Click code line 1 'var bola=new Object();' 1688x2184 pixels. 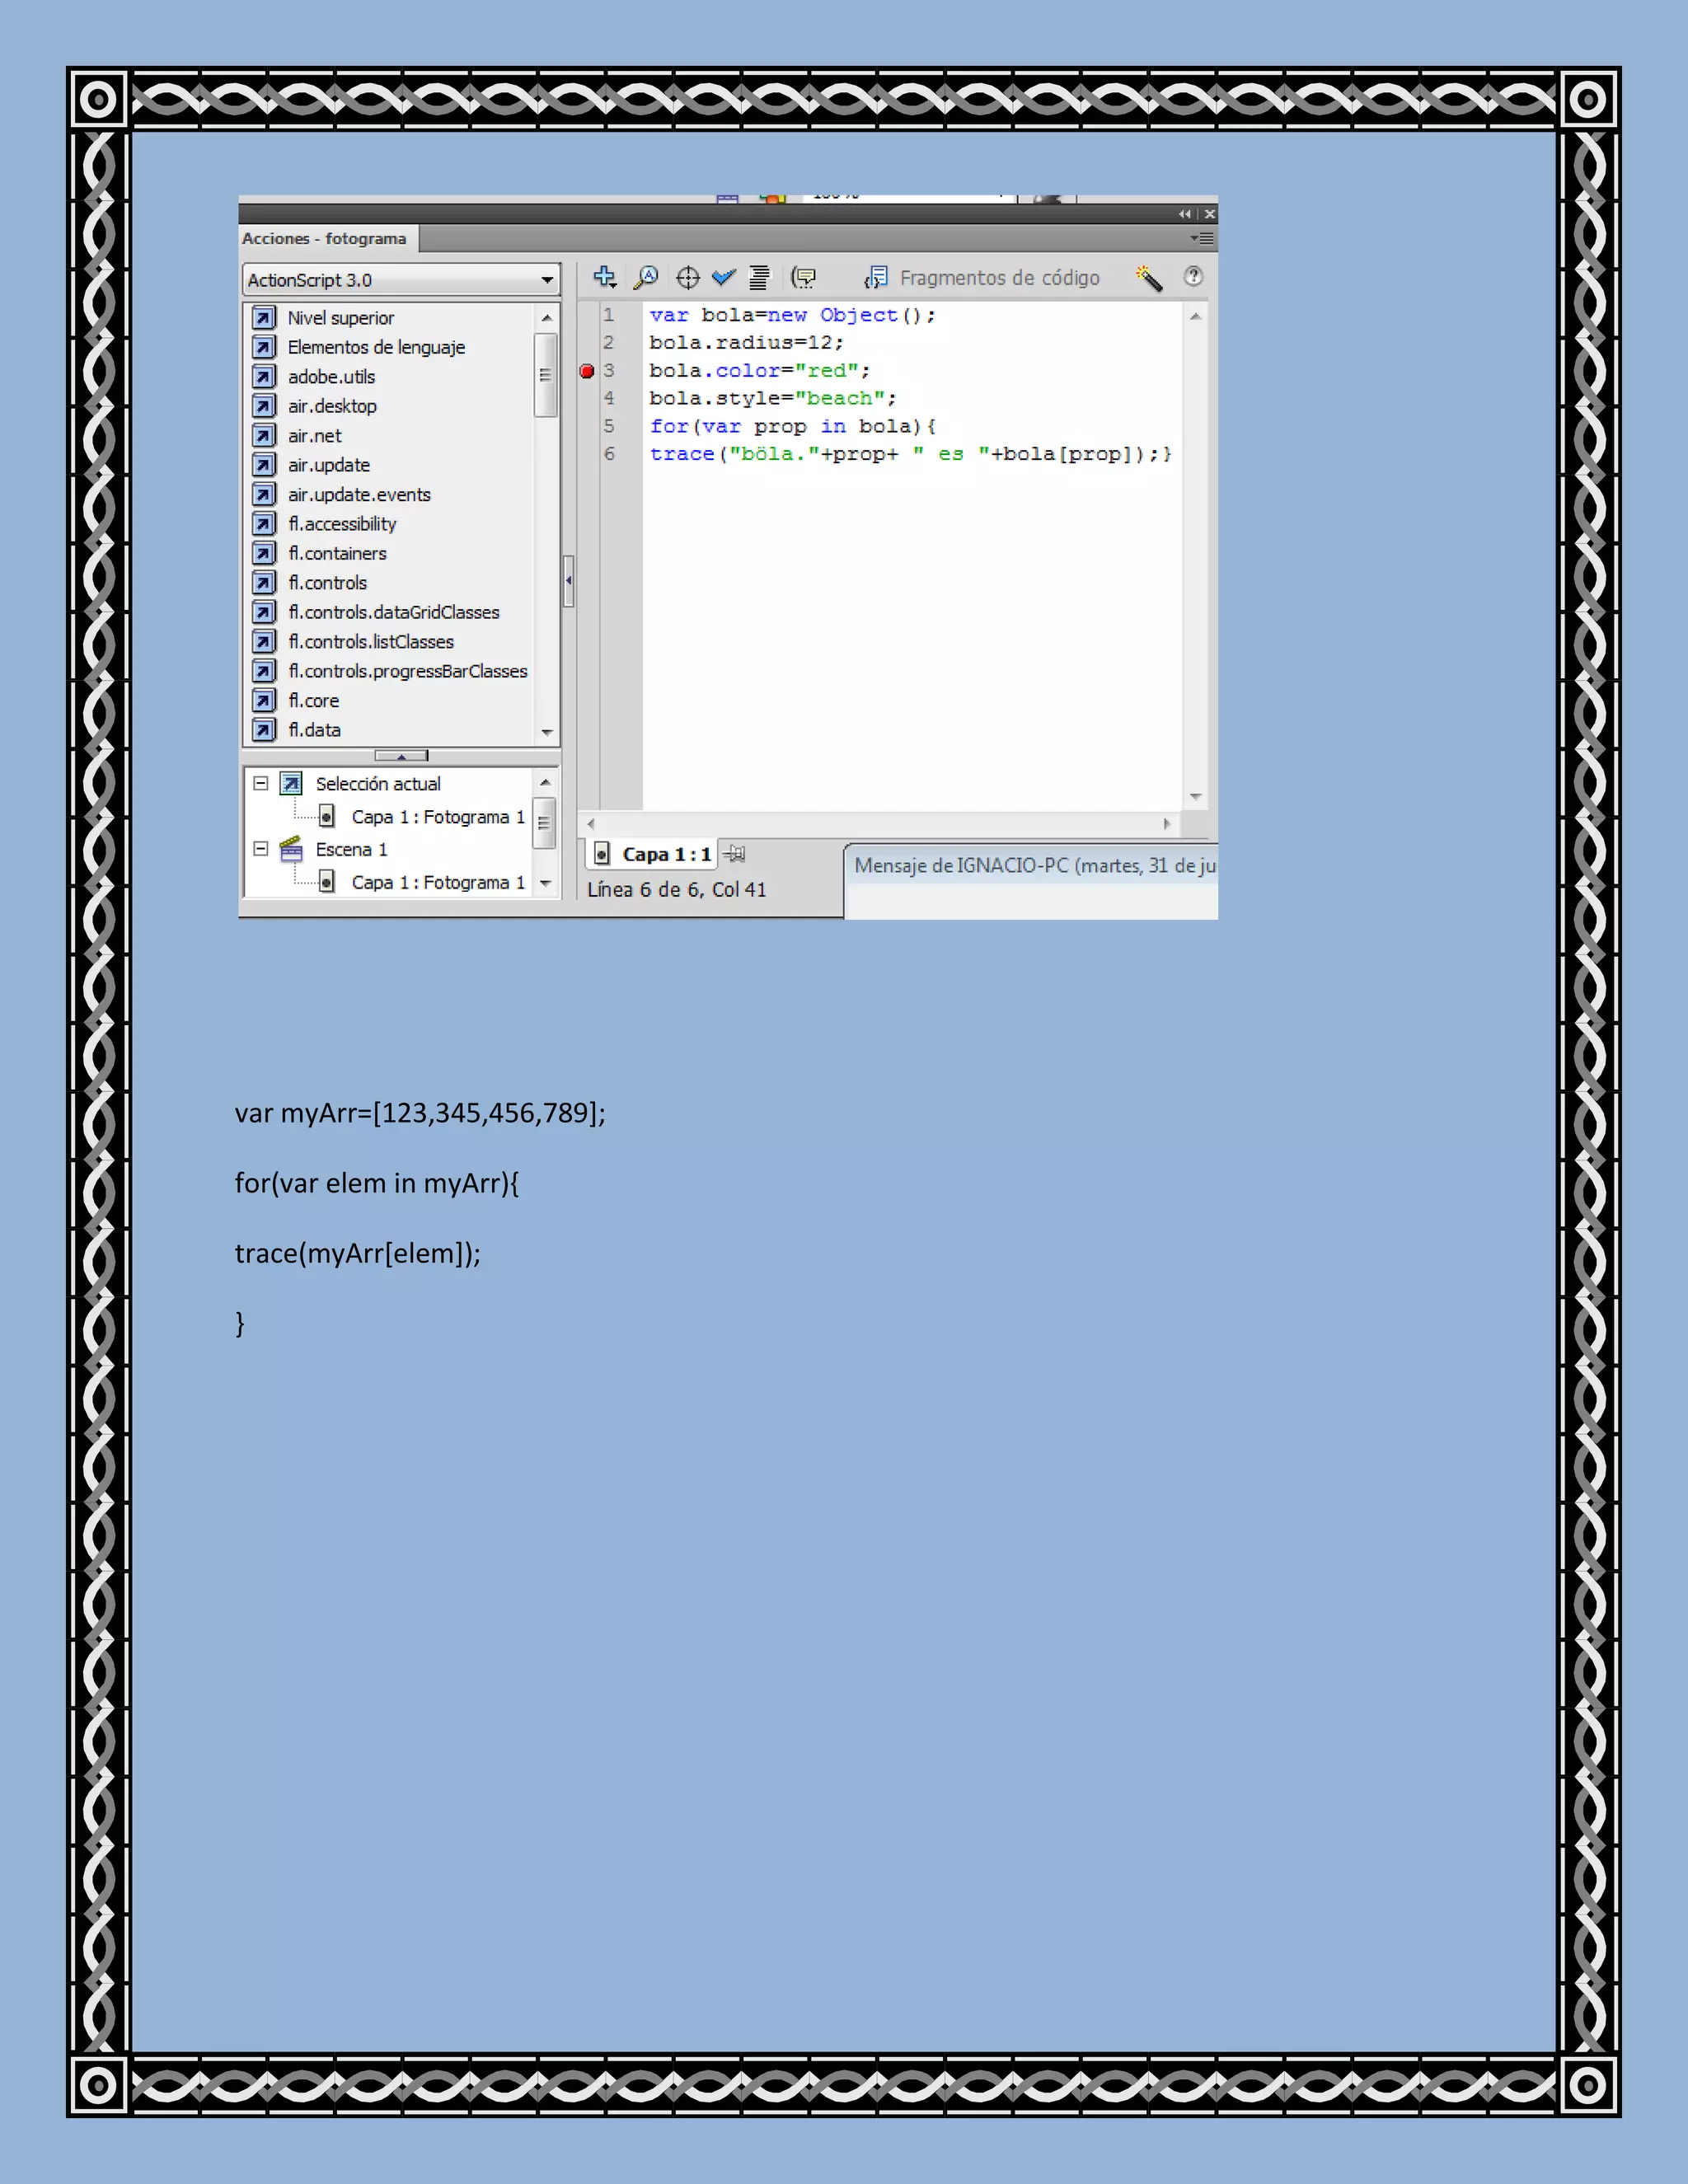click(793, 315)
